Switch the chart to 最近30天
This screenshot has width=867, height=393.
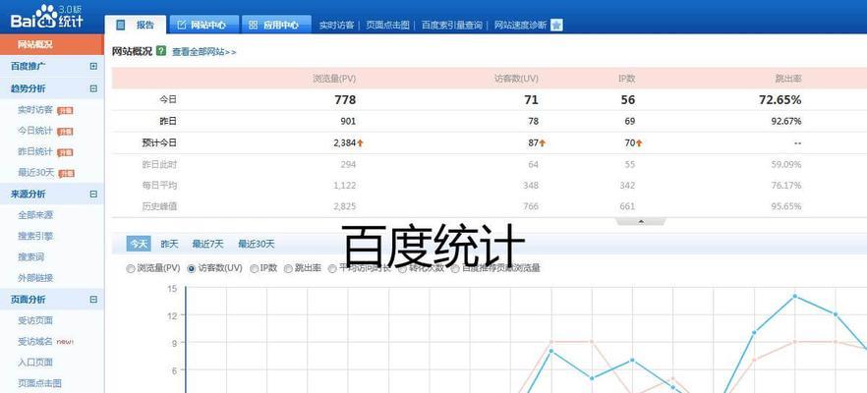(256, 244)
